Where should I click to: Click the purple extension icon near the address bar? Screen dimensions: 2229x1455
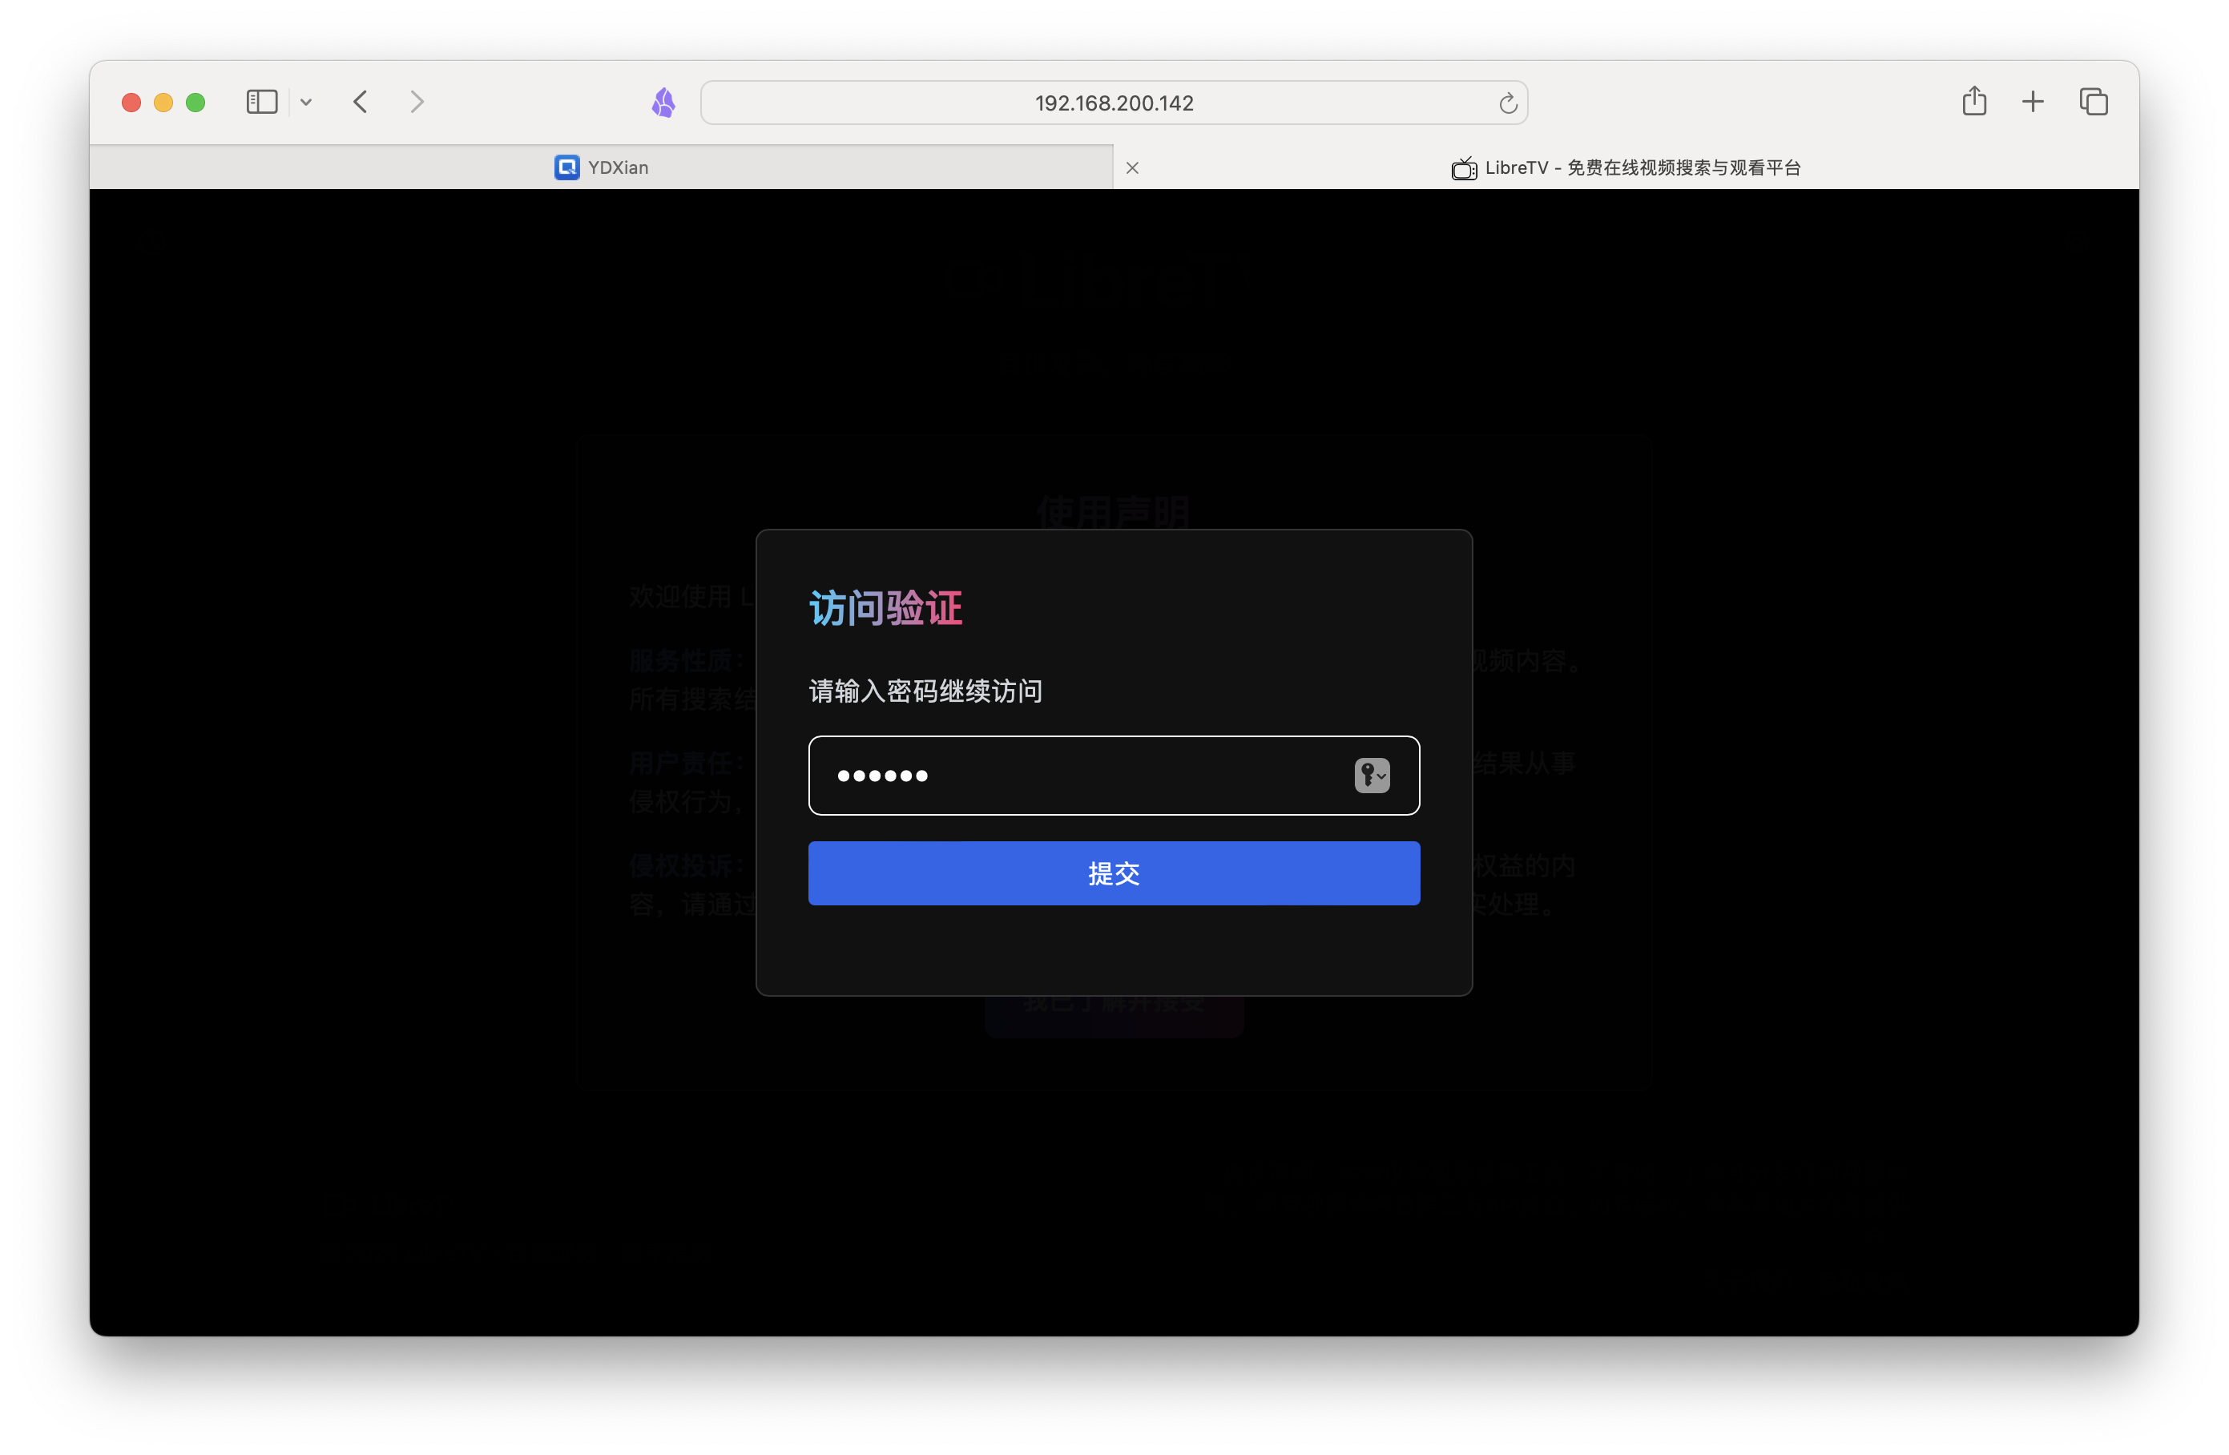[664, 102]
